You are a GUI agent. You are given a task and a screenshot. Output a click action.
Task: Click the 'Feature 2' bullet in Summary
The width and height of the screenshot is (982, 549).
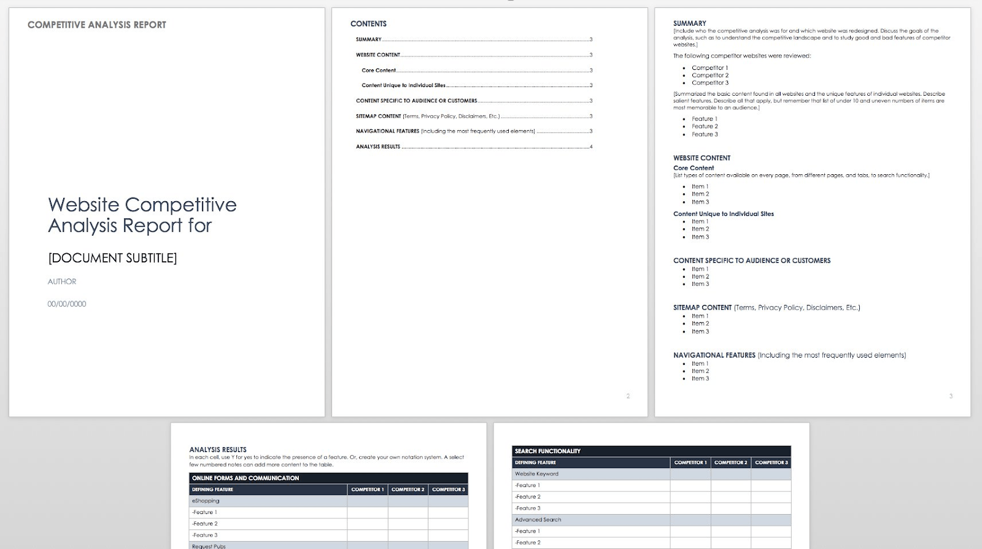point(705,126)
